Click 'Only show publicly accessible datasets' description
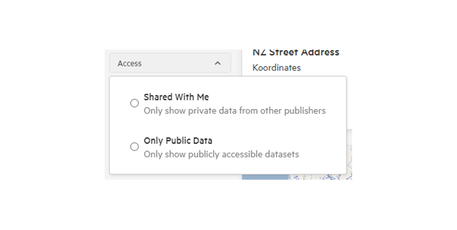Viewport: 457px width, 230px height. (x=222, y=154)
